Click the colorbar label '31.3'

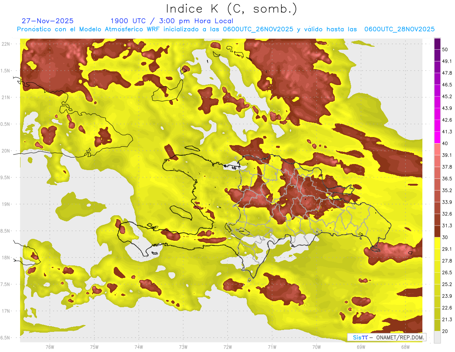(x=447, y=226)
